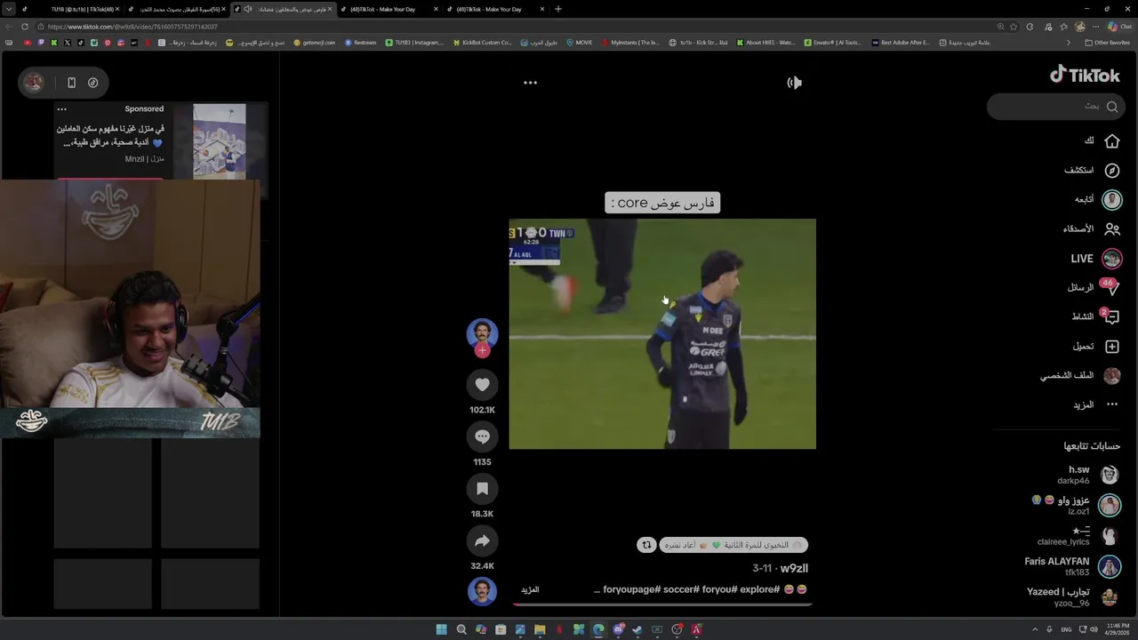Click the #explore hashtag
The width and height of the screenshot is (1138, 640).
pyautogui.click(x=758, y=589)
